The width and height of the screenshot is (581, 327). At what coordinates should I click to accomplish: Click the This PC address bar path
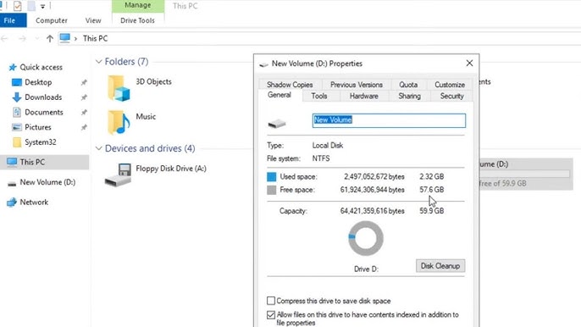[x=95, y=39]
